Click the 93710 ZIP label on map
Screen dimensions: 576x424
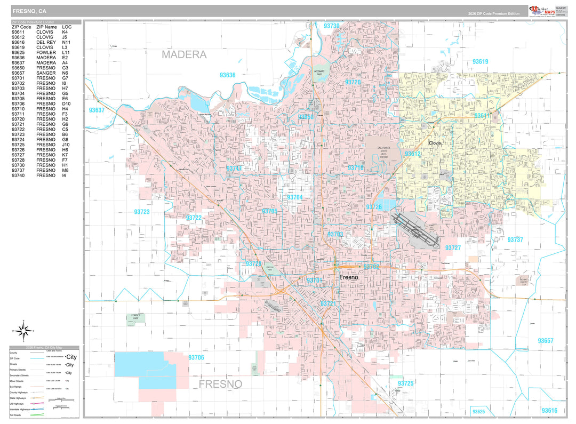click(x=356, y=168)
